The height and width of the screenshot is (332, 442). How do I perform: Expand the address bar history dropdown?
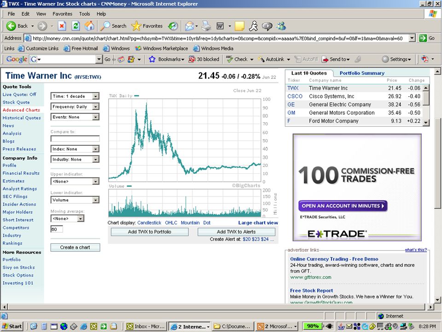coord(412,38)
